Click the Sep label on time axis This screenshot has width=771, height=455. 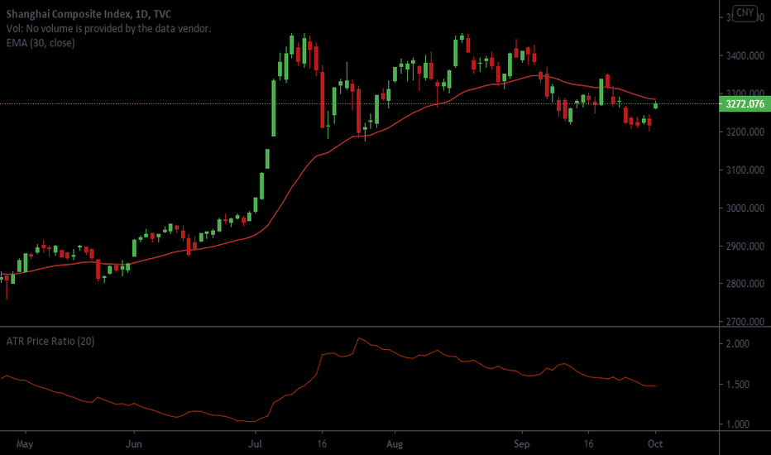click(522, 444)
